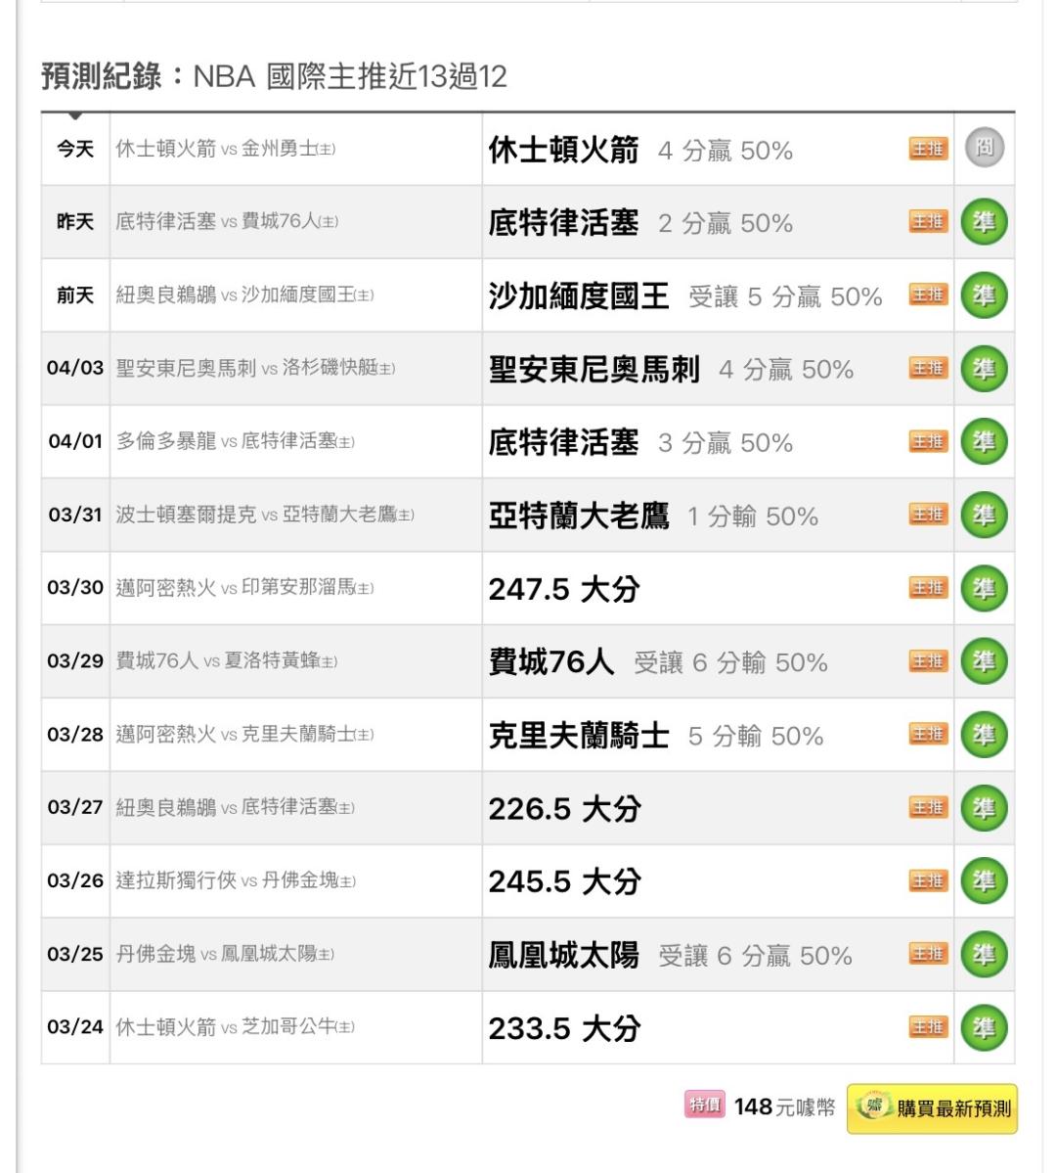Click the orange 主推 tag in the 03/26 row
1056x1173 pixels.
928,880
